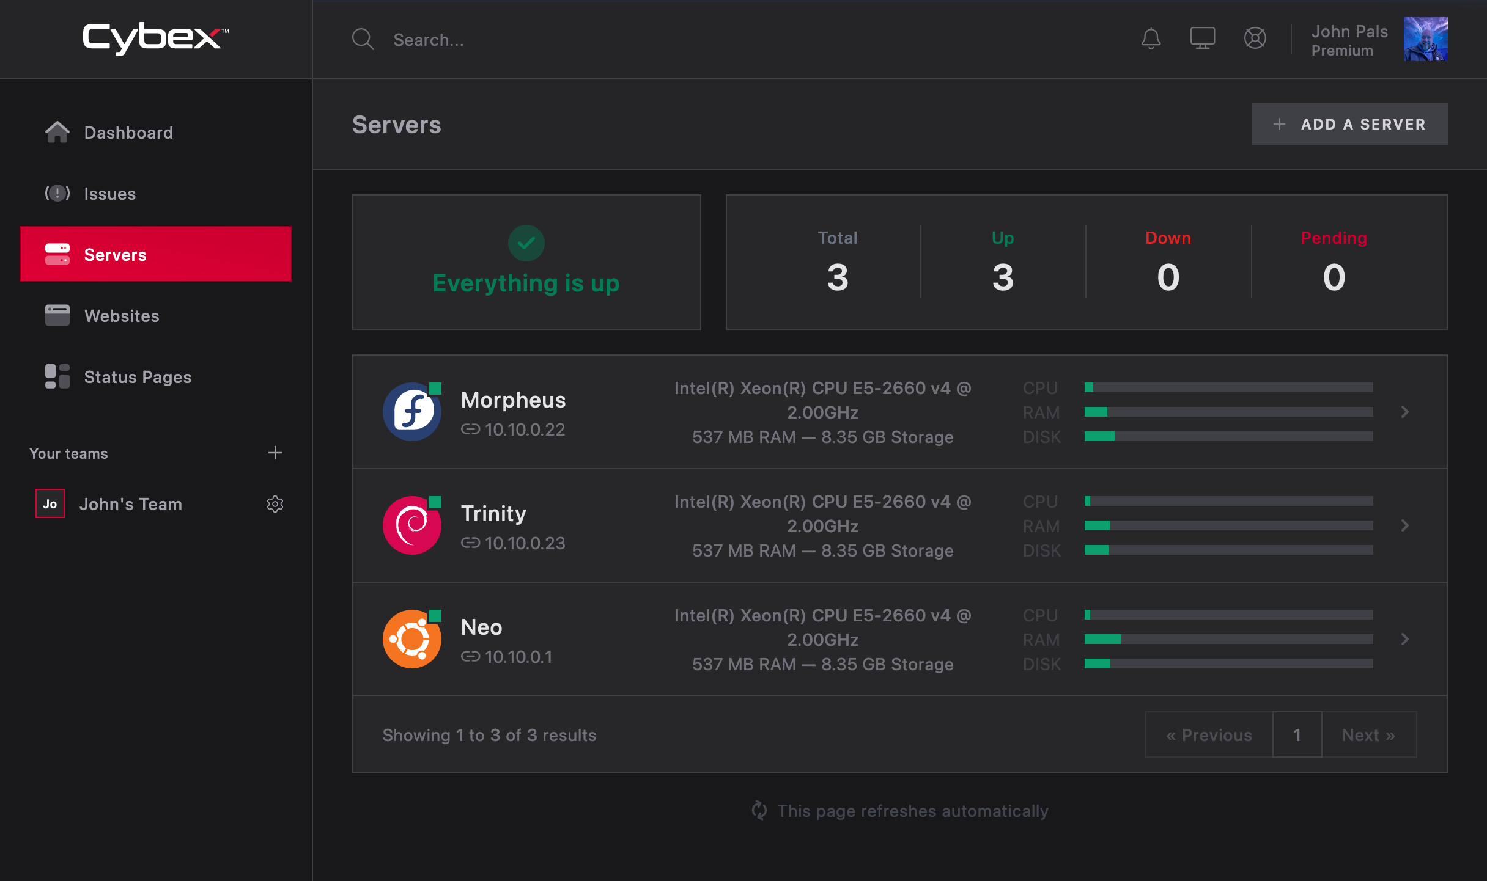Expand Neo server details chevron
The image size is (1487, 881).
pyautogui.click(x=1405, y=639)
